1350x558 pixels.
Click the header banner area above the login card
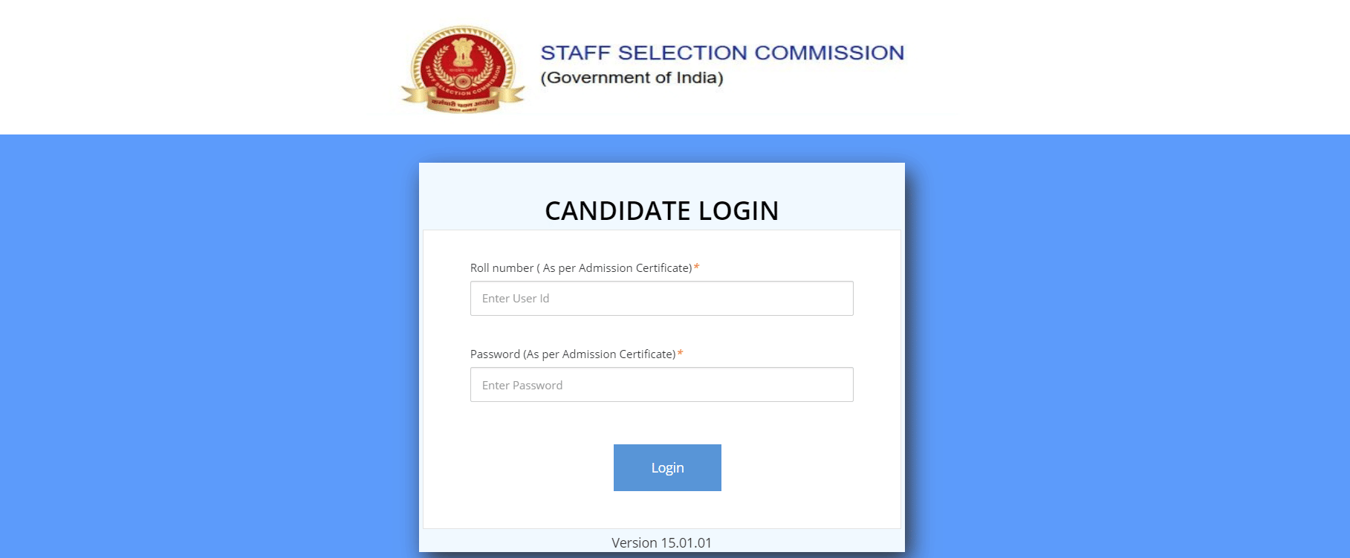pyautogui.click(x=223, y=67)
